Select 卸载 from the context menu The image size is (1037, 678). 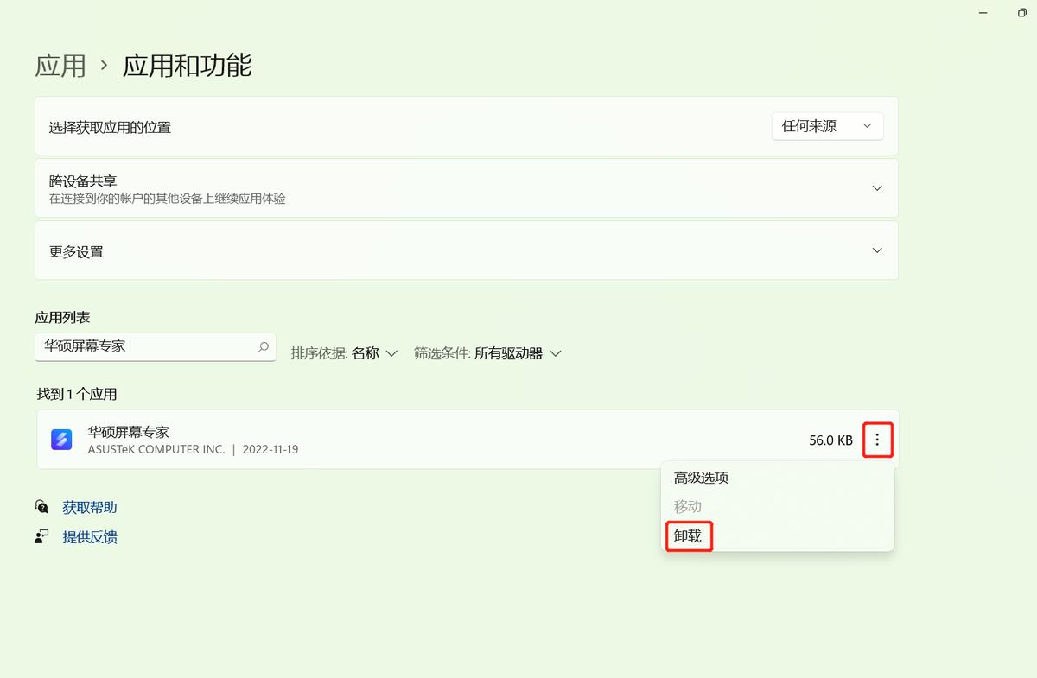click(688, 535)
